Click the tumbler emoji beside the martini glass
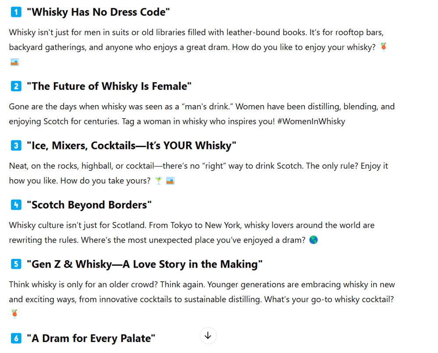438x353 pixels. click(170, 181)
